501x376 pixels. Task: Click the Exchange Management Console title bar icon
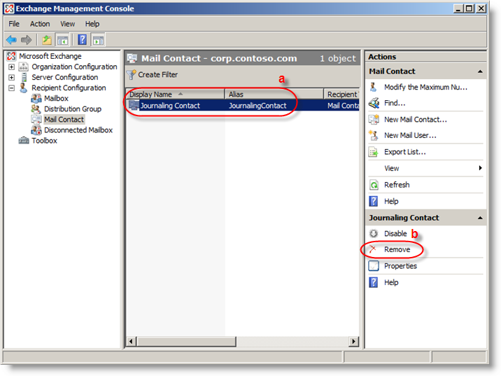click(9, 8)
